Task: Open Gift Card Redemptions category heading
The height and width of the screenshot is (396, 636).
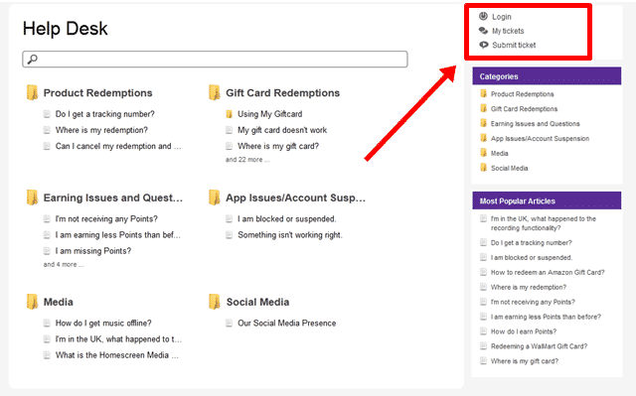Action: tap(282, 93)
